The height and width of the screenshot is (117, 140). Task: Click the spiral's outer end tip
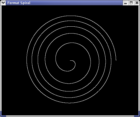[116, 60]
